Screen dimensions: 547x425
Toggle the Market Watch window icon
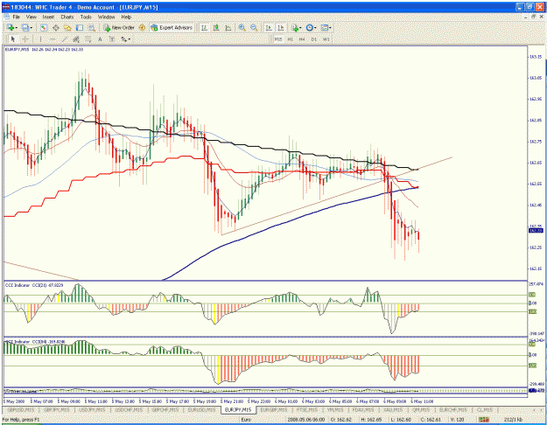(x=44, y=27)
